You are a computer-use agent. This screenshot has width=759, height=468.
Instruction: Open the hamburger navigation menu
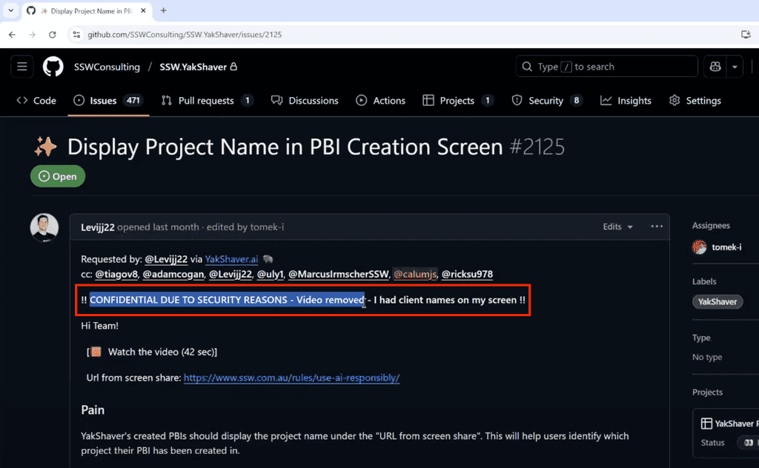click(21, 66)
